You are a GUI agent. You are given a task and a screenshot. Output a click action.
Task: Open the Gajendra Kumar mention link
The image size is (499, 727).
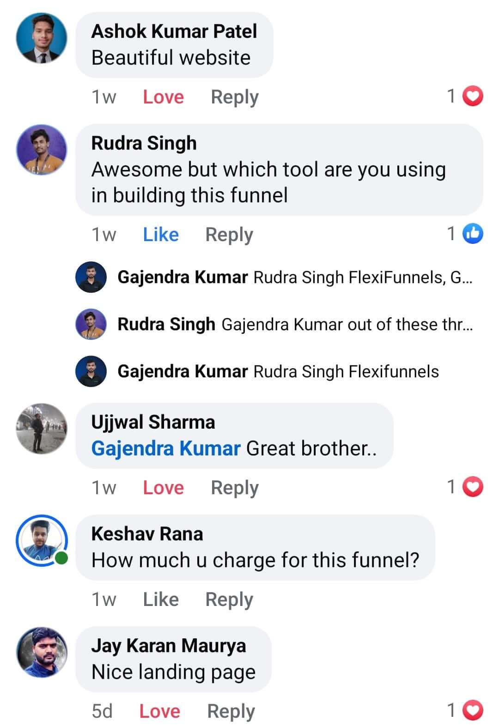point(165,448)
